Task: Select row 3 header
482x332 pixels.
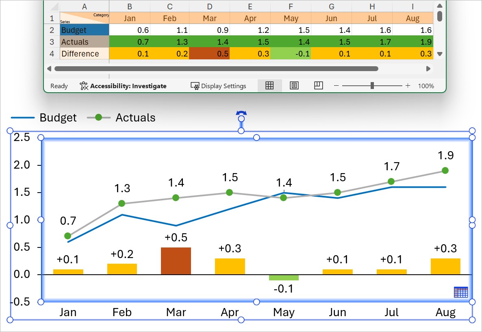Action: tap(52, 42)
